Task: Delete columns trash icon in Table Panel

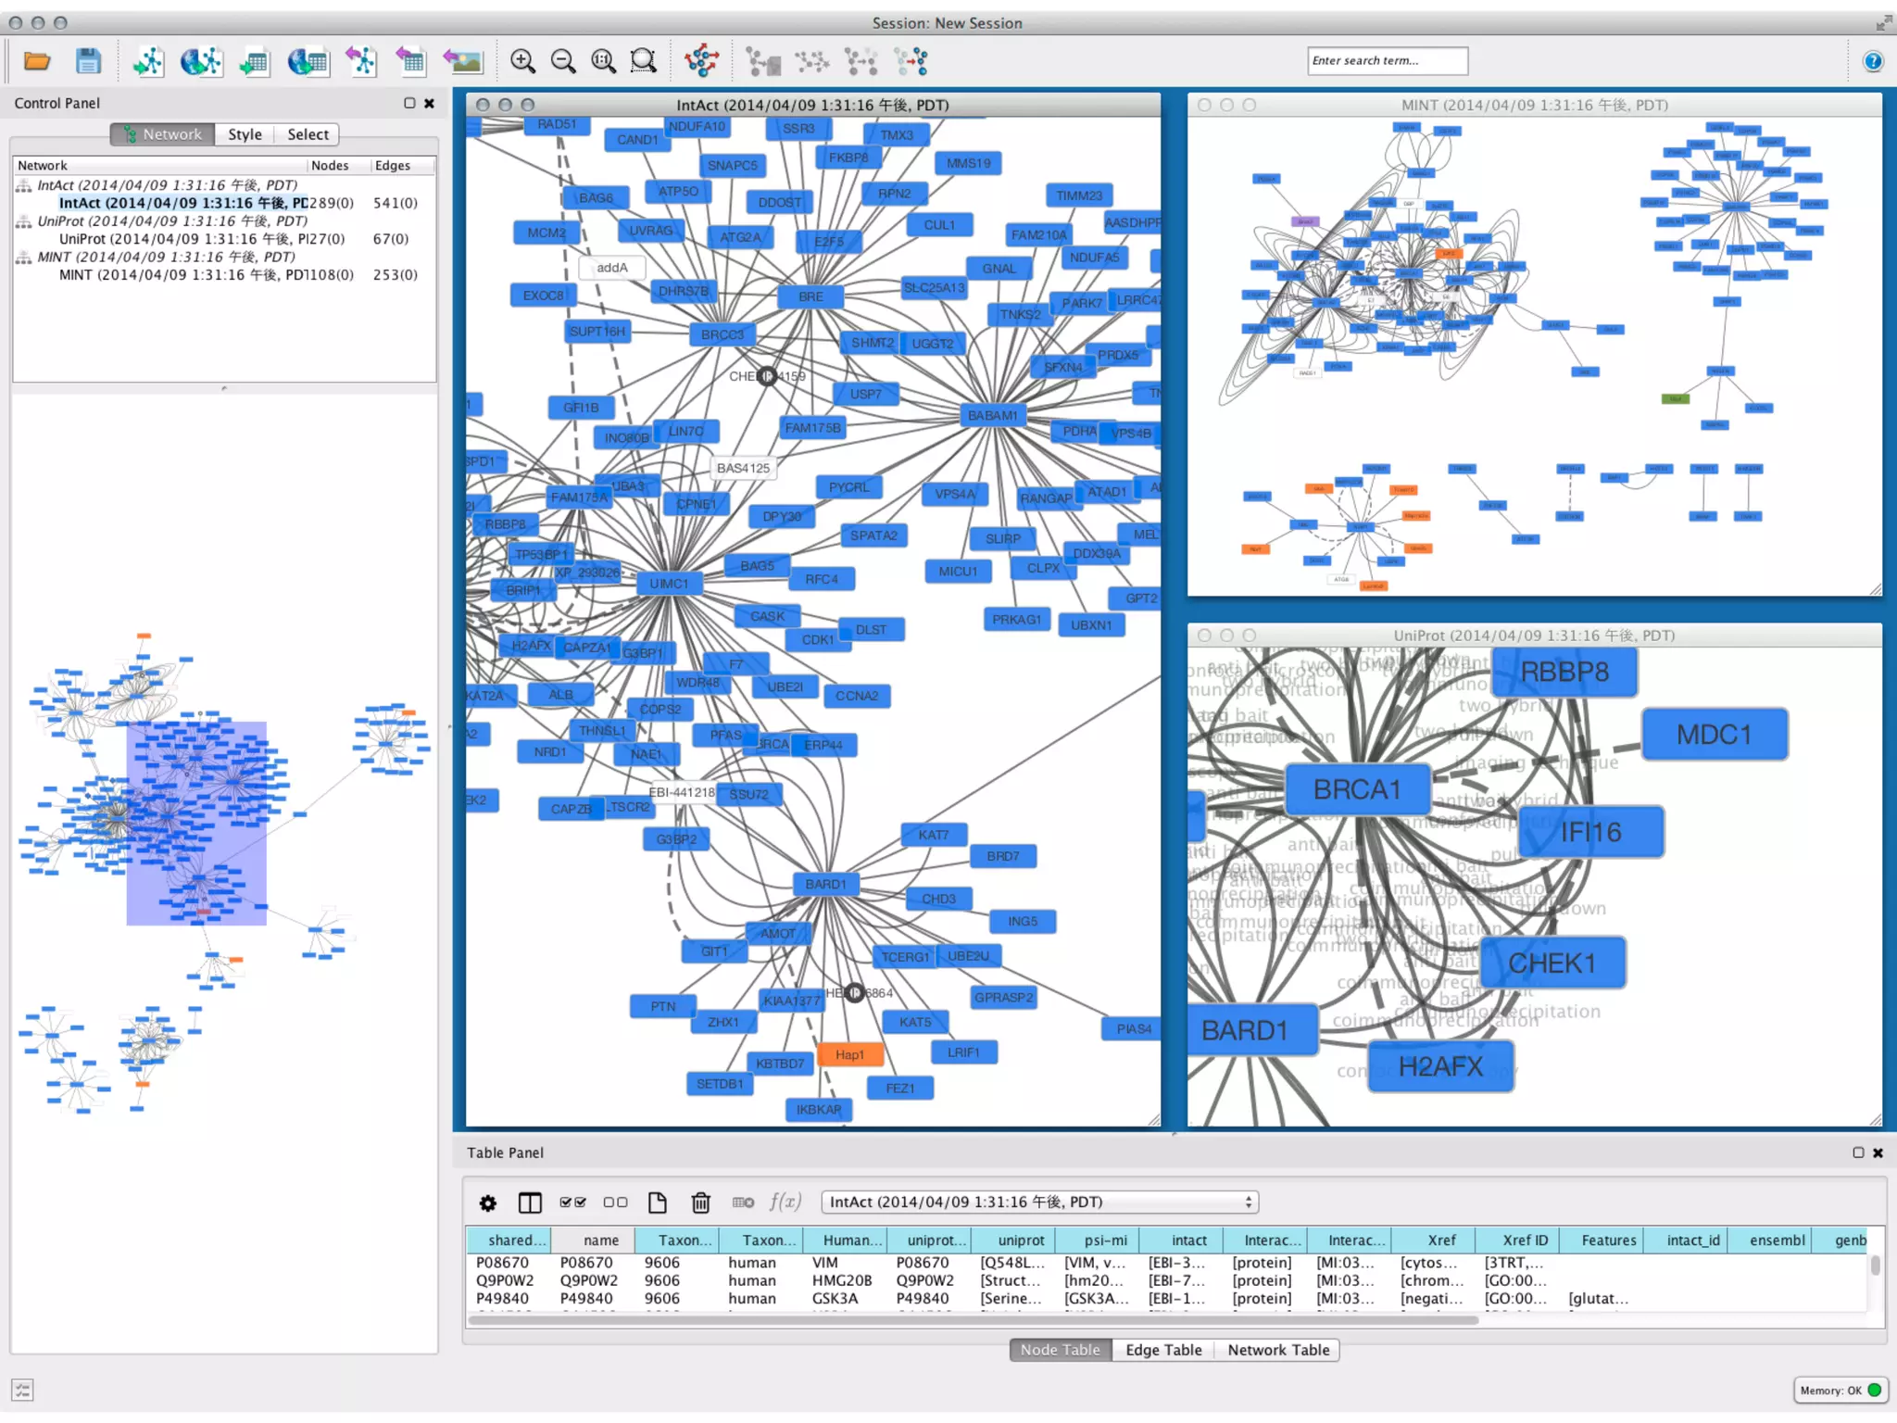Action: [x=700, y=1203]
